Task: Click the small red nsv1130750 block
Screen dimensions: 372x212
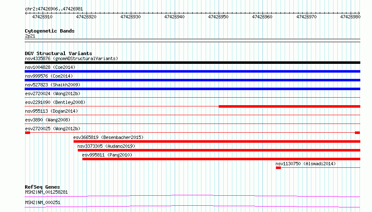Action: click(x=278, y=168)
